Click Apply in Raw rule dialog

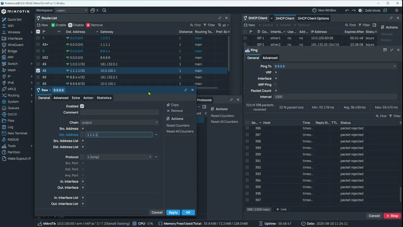173,212
